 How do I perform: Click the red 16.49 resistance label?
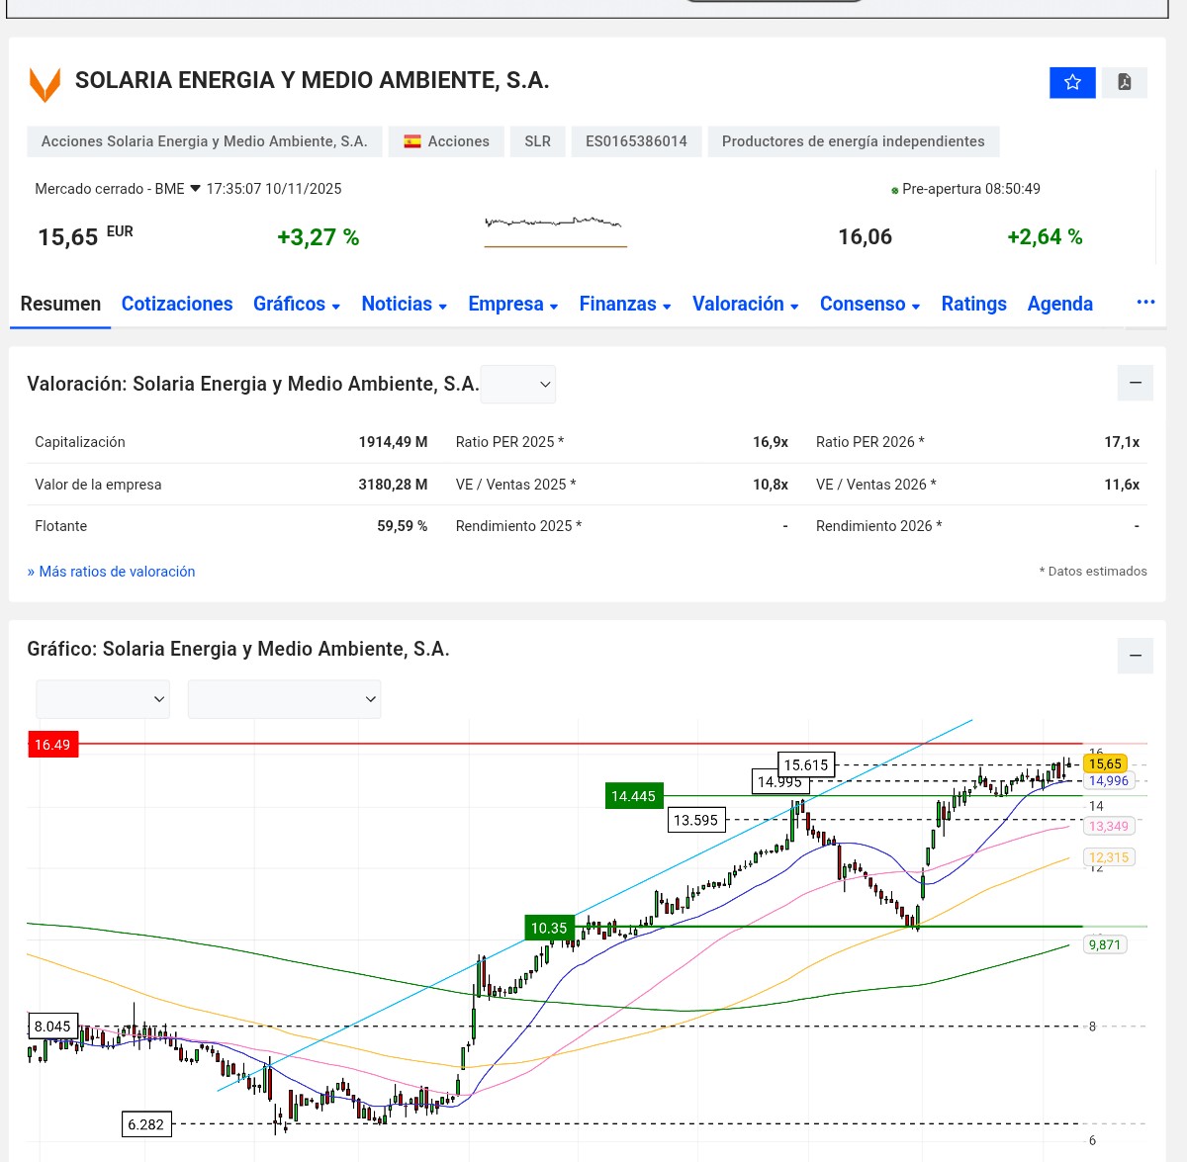(52, 745)
